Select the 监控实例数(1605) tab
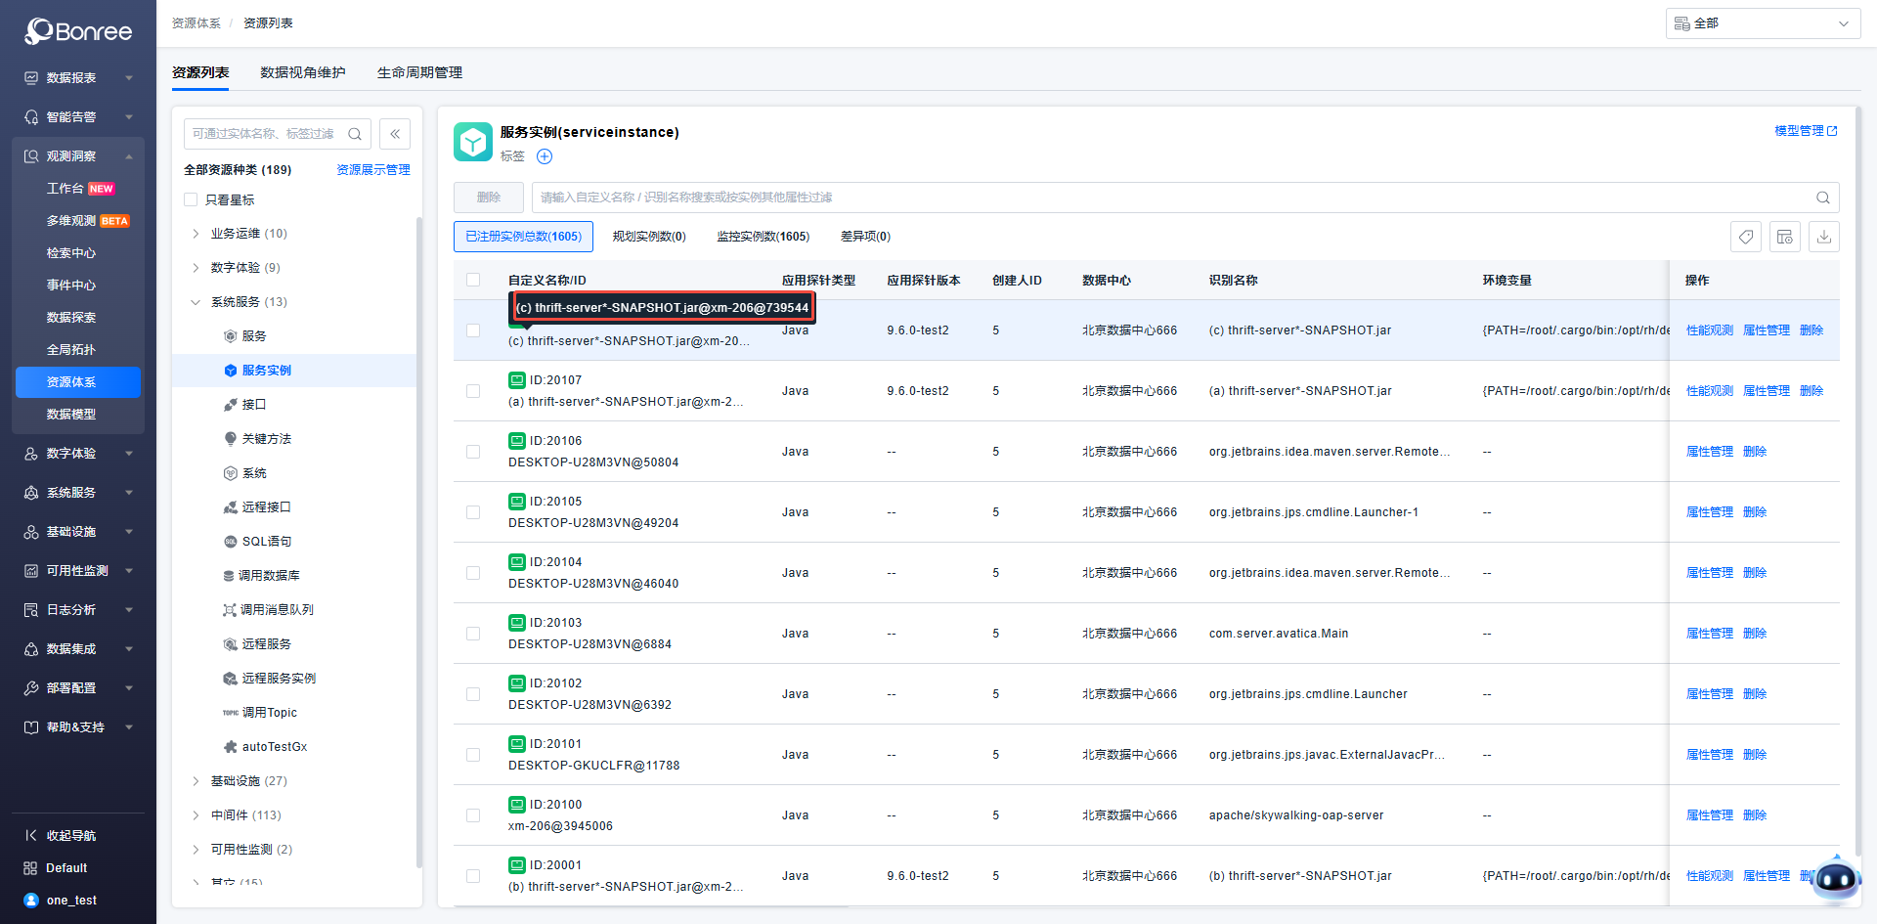Image resolution: width=1877 pixels, height=924 pixels. click(763, 237)
